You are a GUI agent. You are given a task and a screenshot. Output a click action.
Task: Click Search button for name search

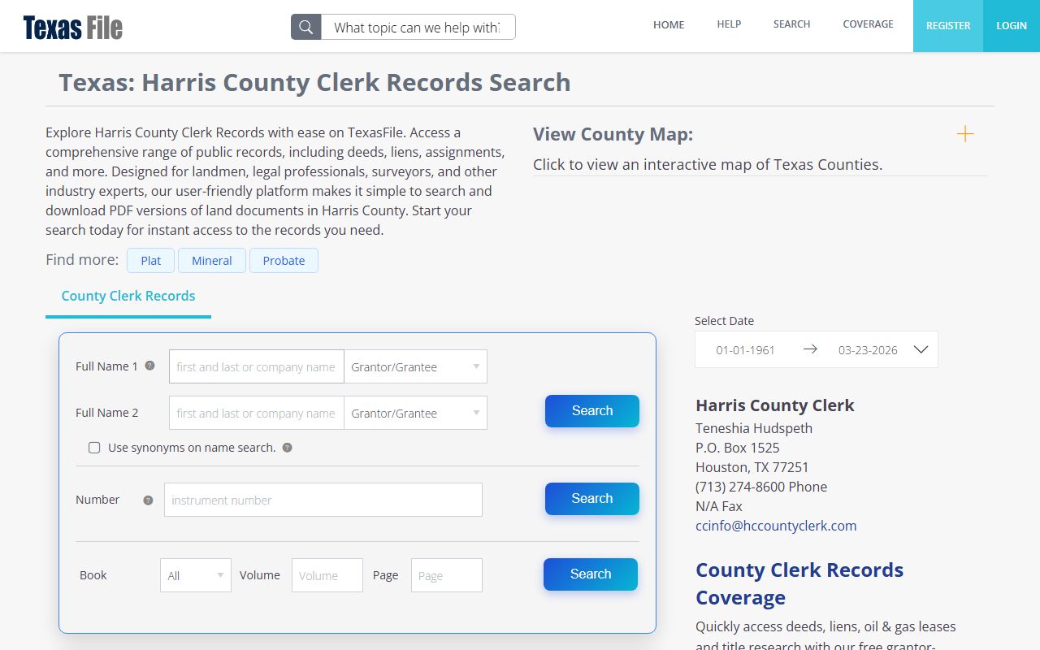(x=592, y=411)
